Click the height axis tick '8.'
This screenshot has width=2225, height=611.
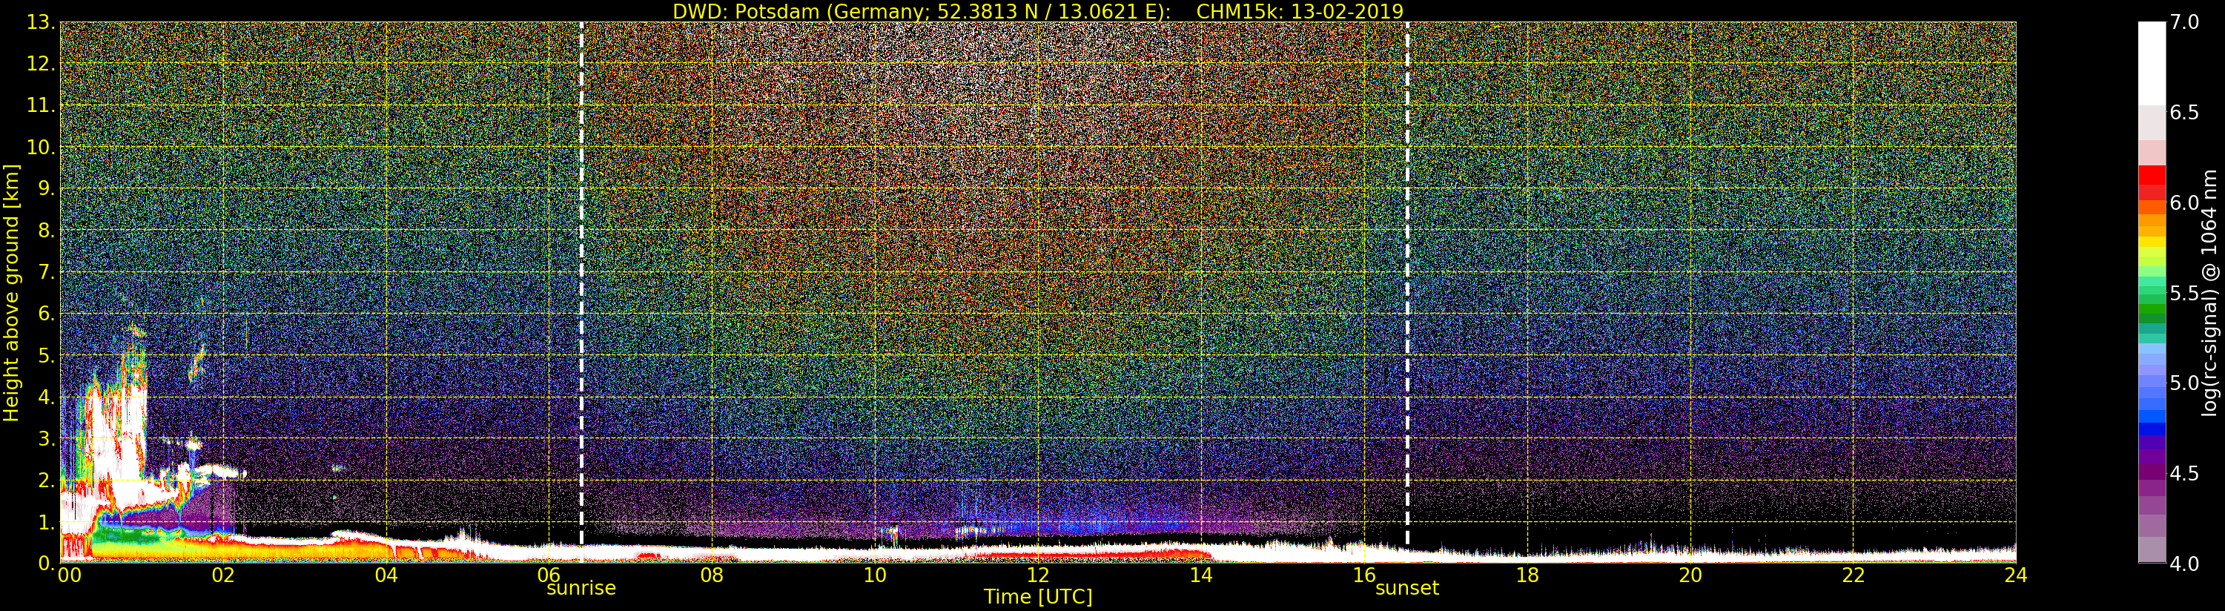(x=47, y=231)
